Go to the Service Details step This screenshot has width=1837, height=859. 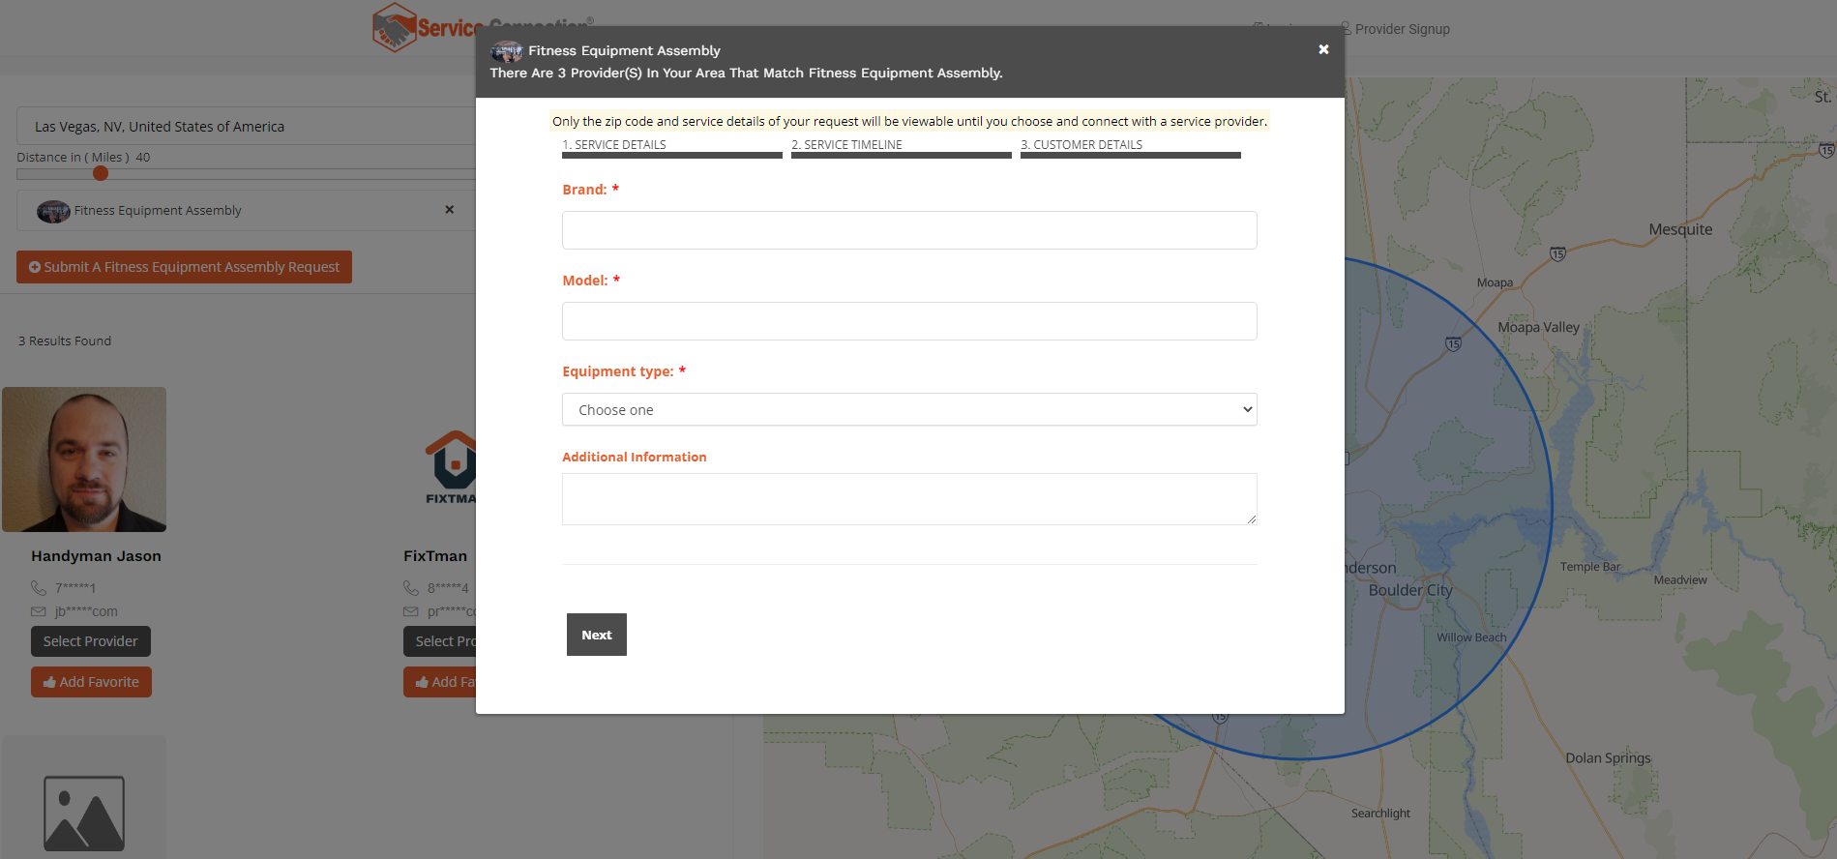(x=671, y=147)
